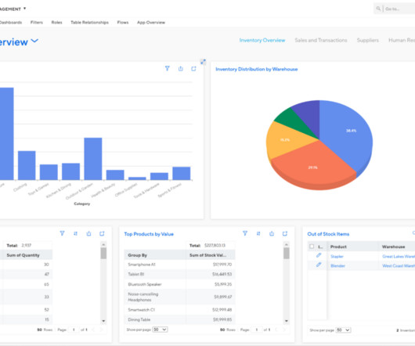This screenshot has height=346, width=415.
Task: Open the Stapler product link
Action: pyautogui.click(x=337, y=256)
